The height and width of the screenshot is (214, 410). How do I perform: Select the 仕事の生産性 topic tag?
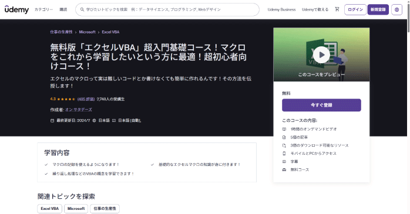105,209
